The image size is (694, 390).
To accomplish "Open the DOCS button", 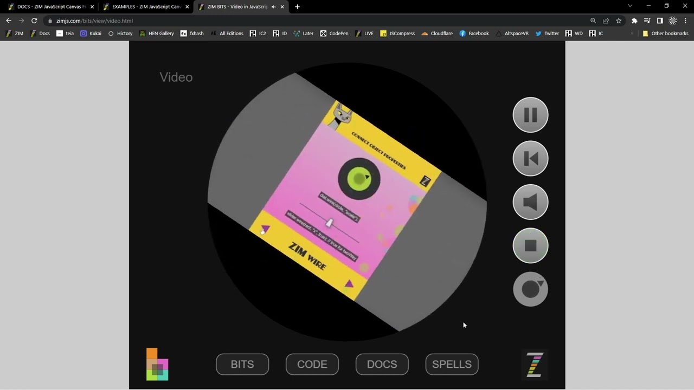I will (x=382, y=365).
